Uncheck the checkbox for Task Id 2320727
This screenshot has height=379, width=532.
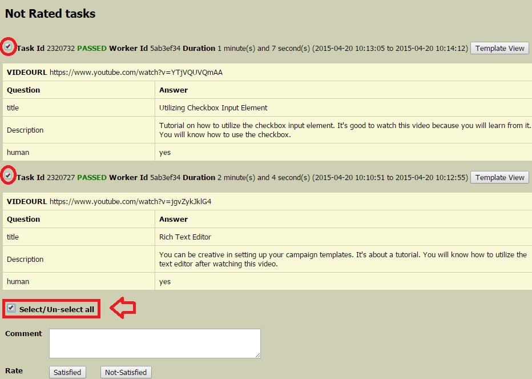[x=8, y=175]
